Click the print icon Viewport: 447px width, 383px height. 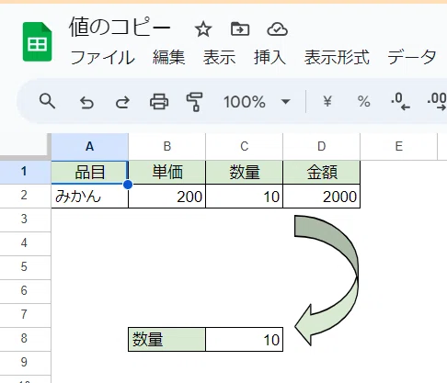coord(159,102)
